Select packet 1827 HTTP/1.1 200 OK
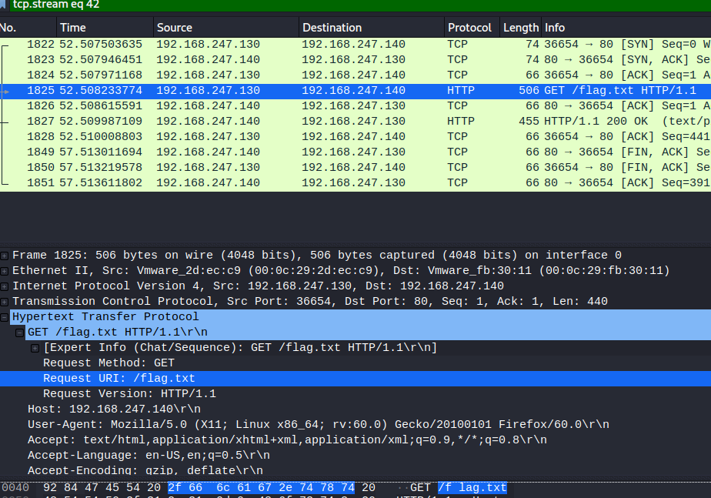This screenshot has height=498, width=711. [308, 122]
